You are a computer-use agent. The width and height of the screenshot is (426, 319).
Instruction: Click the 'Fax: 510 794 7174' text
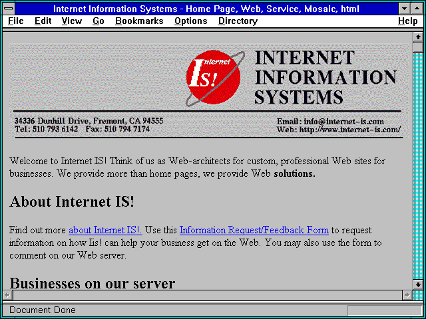click(118, 129)
